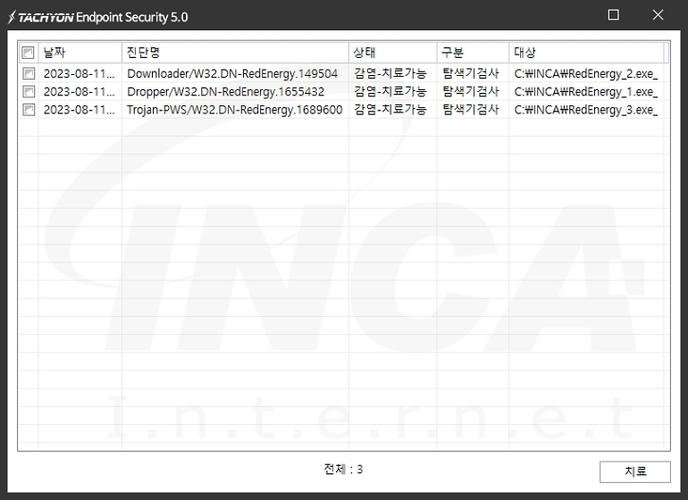The image size is (688, 500).
Task: Click 감염-치료가능 status in Dropper row
Action: [390, 91]
